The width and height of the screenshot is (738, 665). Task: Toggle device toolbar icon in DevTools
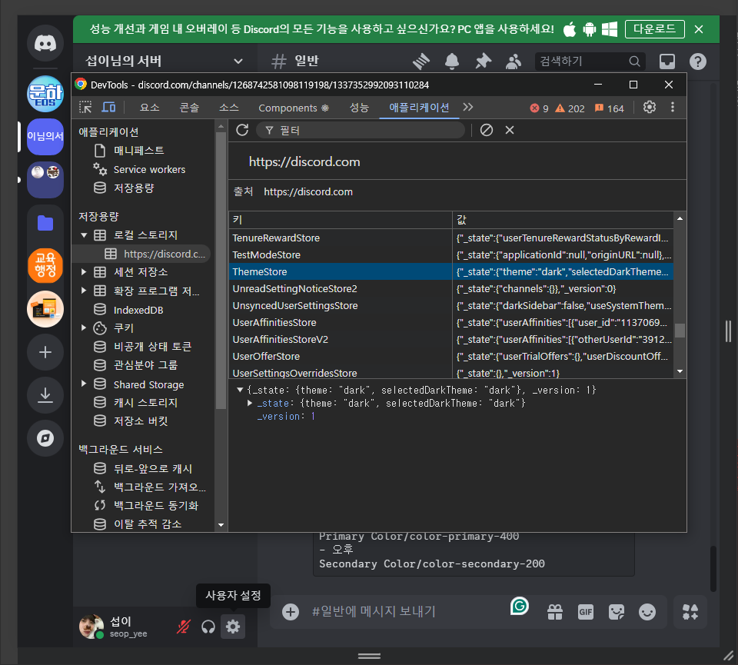pyautogui.click(x=108, y=108)
